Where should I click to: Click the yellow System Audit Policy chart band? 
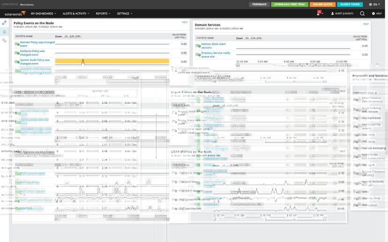point(112,61)
